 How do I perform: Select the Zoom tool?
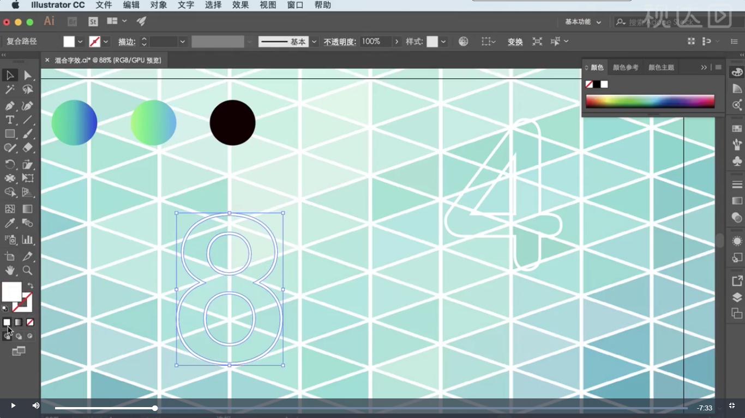(28, 271)
